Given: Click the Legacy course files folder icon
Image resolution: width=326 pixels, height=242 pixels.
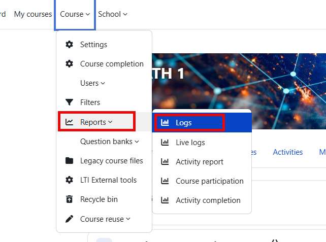Looking at the screenshot, I should pos(70,161).
